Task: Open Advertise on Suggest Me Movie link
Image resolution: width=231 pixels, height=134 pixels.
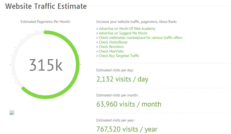Action: pos(123,33)
